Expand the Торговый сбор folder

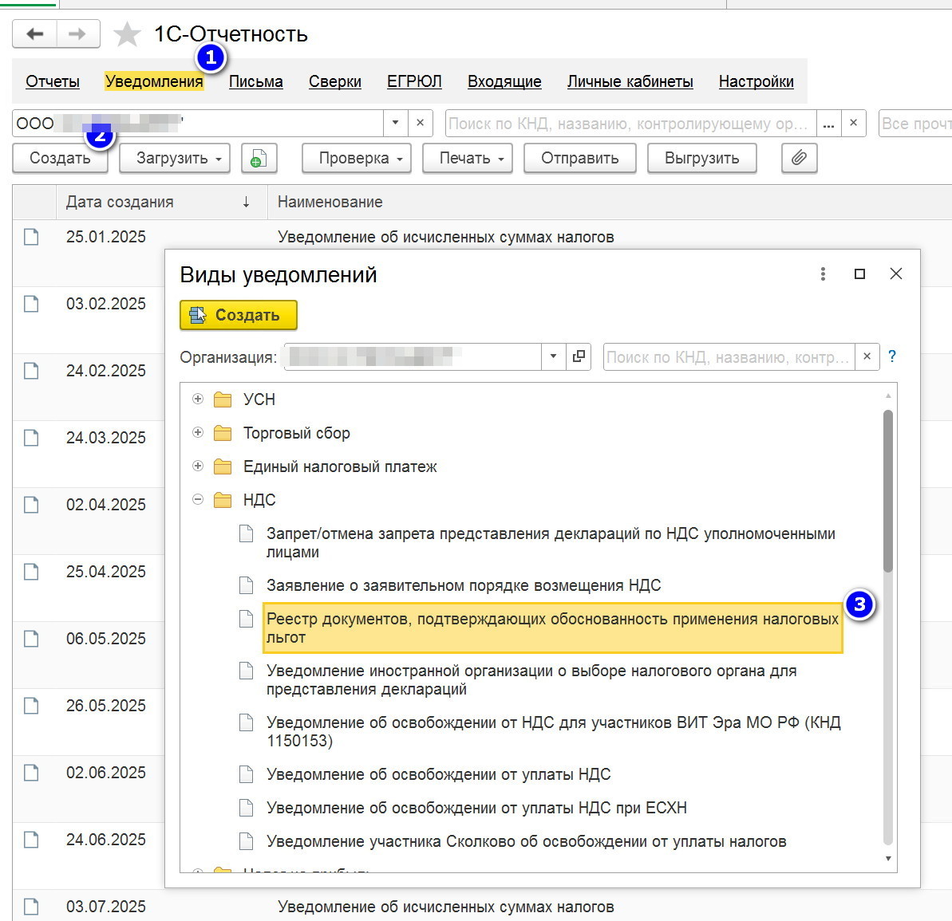coord(198,432)
